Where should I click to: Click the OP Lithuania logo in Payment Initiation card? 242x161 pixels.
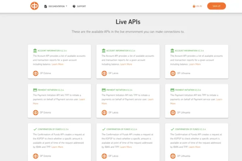173,112
